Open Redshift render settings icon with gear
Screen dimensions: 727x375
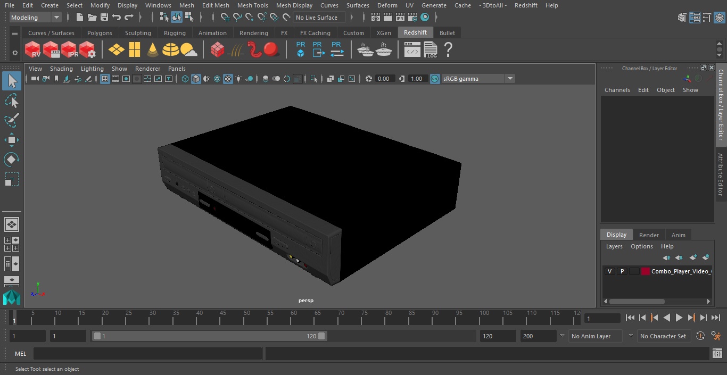coord(87,50)
